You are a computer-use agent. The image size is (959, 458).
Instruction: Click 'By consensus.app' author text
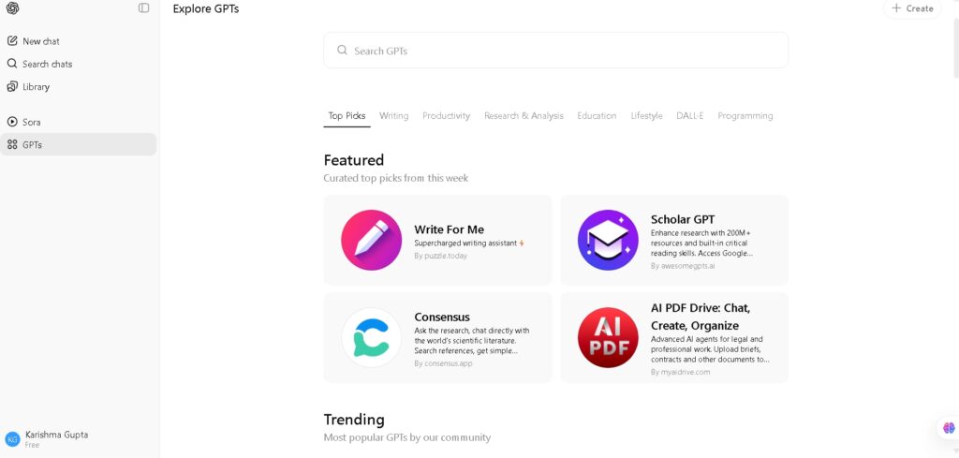(x=443, y=363)
